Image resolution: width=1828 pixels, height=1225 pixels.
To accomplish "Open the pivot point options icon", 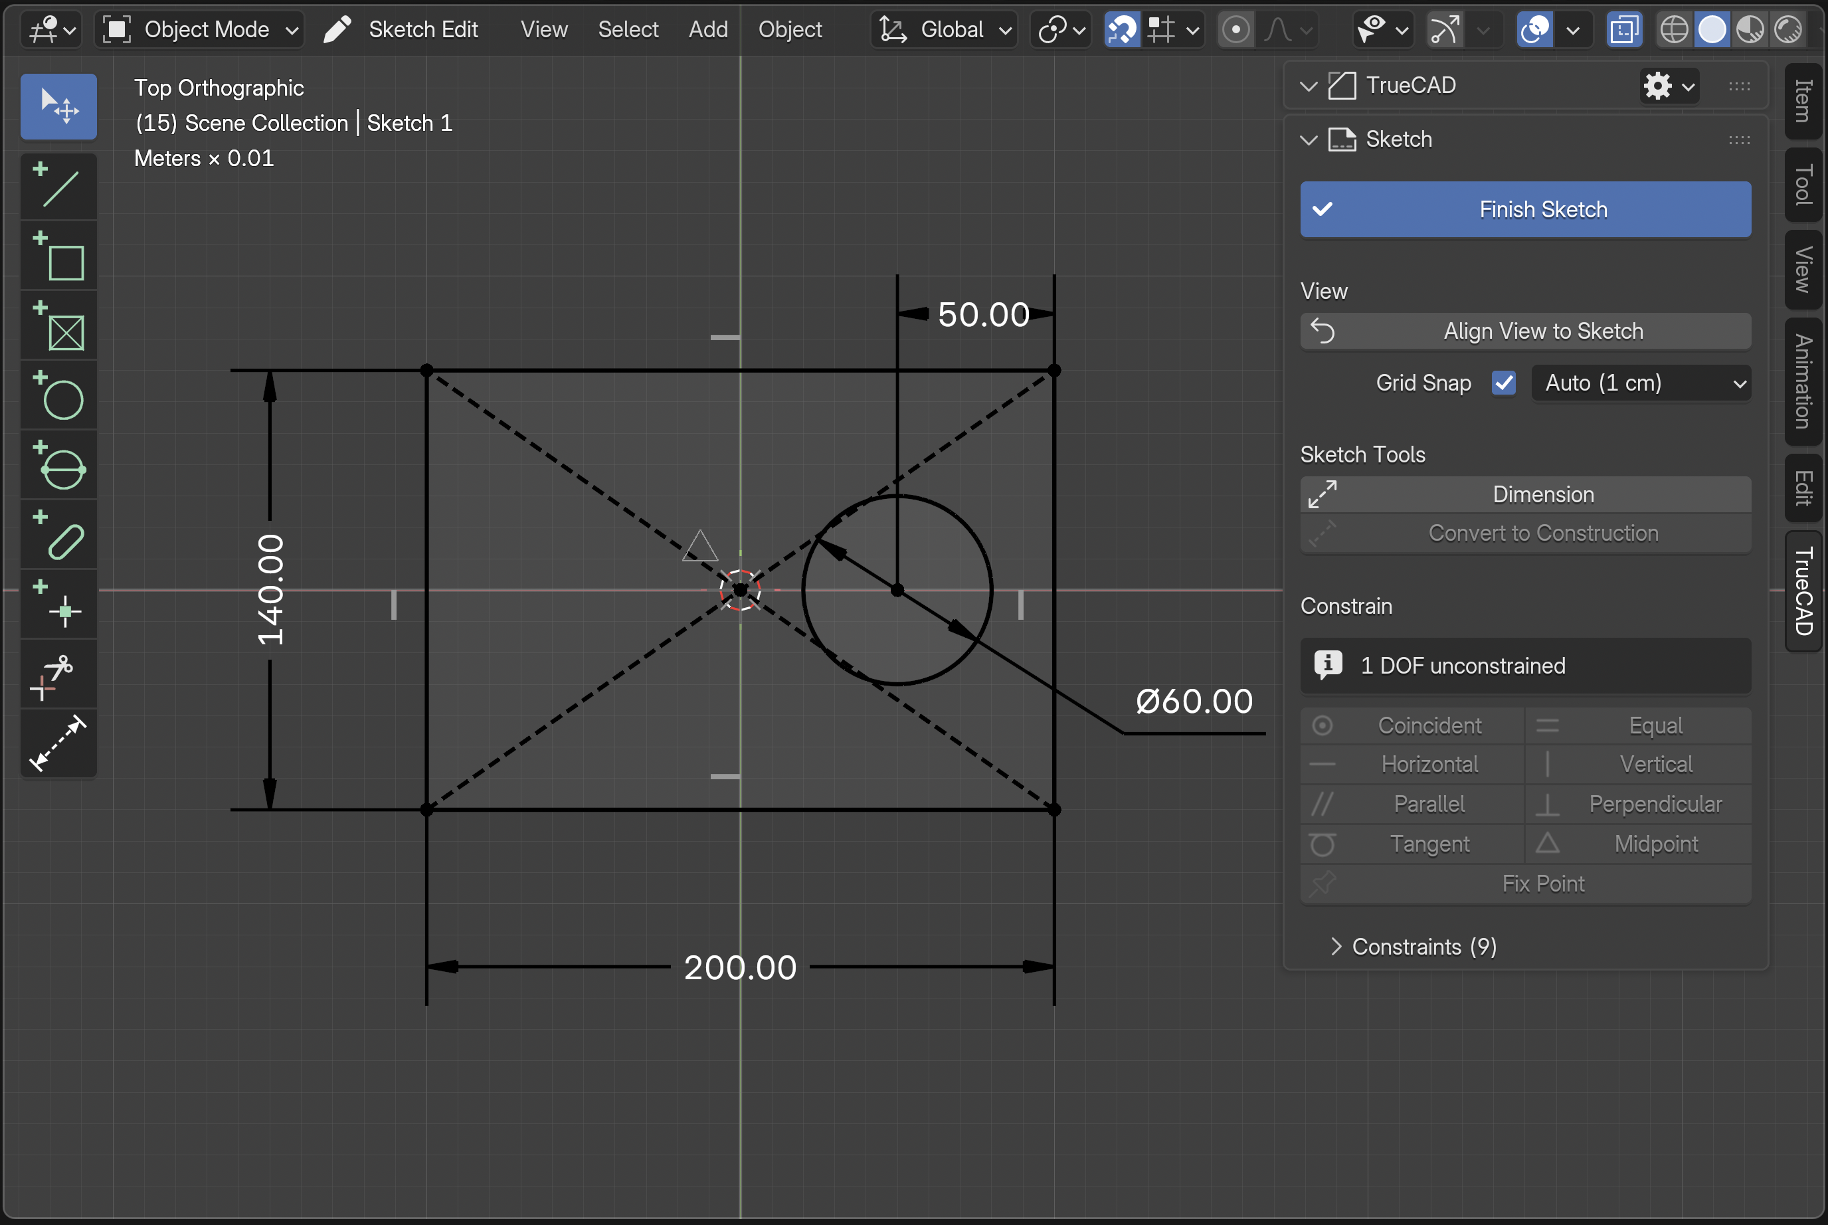I will click(1061, 30).
